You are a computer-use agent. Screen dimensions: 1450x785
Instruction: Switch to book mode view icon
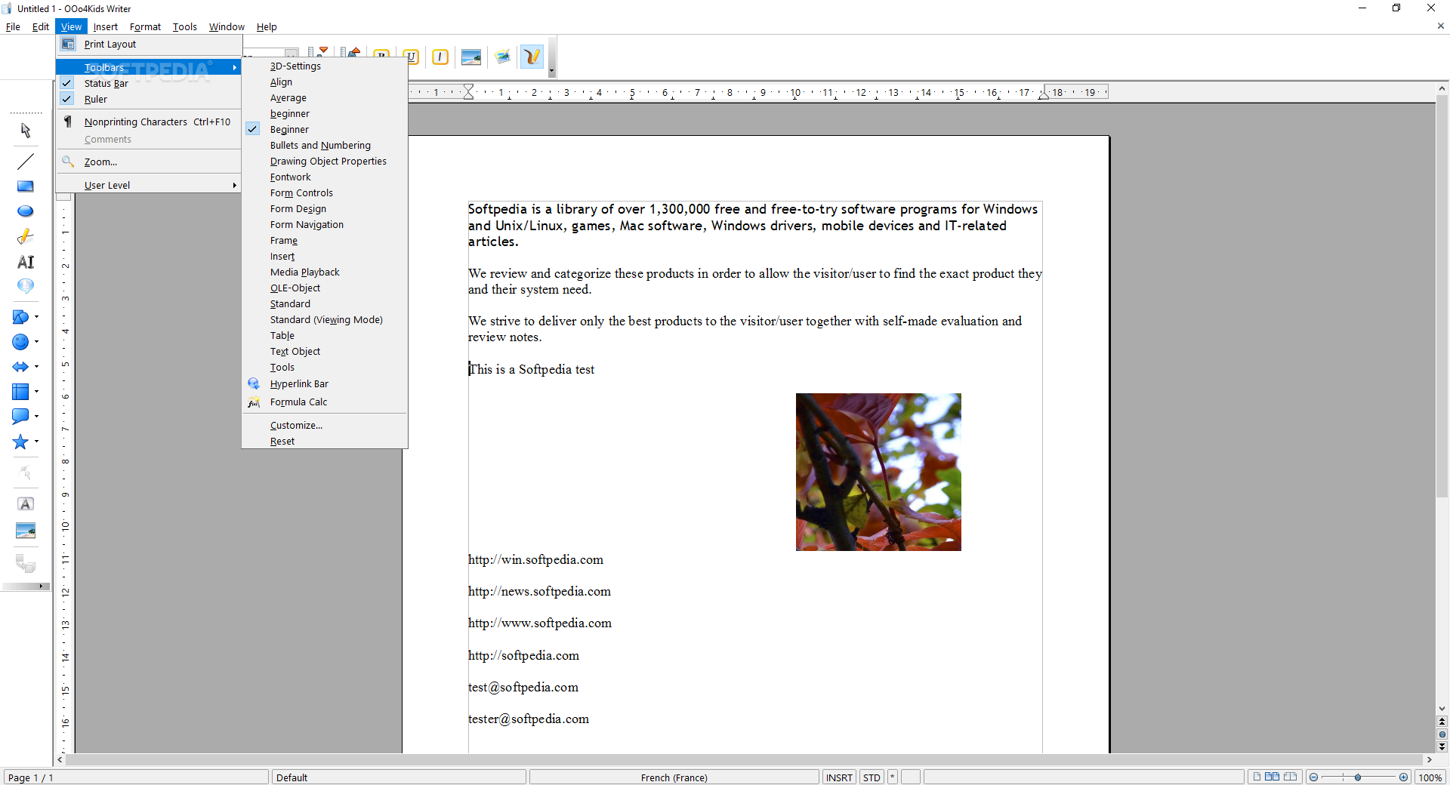(1290, 777)
